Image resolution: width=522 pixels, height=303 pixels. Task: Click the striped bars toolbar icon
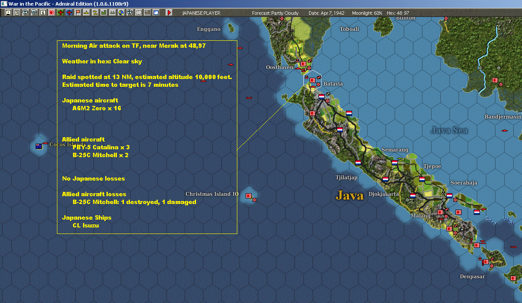[x=147, y=13]
